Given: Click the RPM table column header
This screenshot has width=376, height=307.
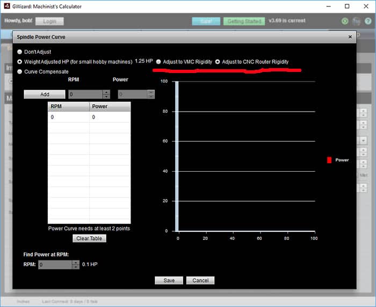Looking at the screenshot, I should [x=69, y=106].
